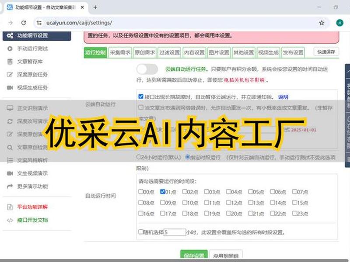Check the 07点 time slot
The width and height of the screenshot is (350, 262).
(294, 192)
